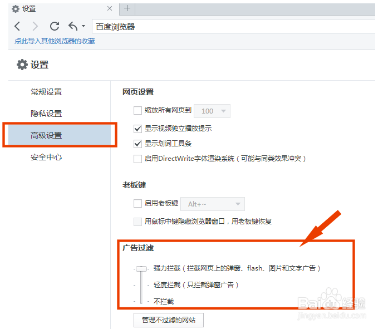Open the zoom dropdown showing 100
This screenshot has width=388, height=329.
click(212, 111)
